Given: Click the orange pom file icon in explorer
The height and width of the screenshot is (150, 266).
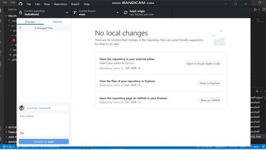Looking at the screenshot, I should 10,55.
